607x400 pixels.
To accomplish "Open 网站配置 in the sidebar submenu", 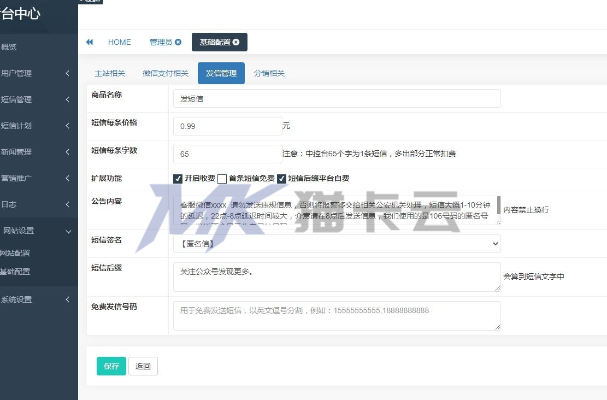I will point(15,253).
